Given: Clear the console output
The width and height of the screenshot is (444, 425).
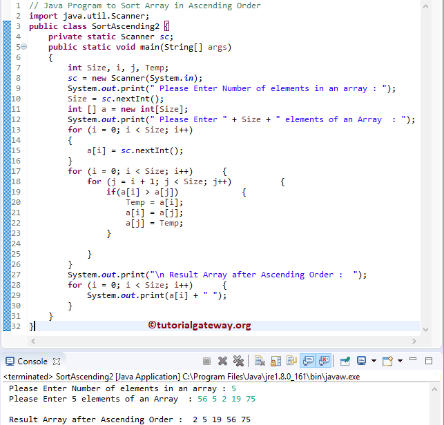Looking at the screenshot, I should point(260,361).
